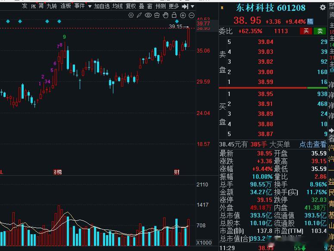Toggle the eye visibility icon above chart
334x251 pixels.
(x=148, y=15)
